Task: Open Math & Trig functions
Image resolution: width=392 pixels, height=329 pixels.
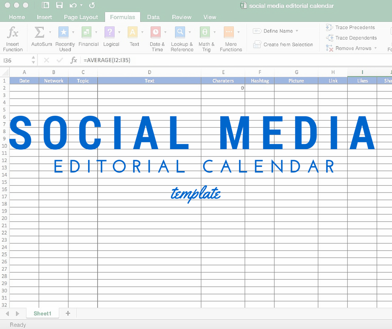Action: point(205,32)
